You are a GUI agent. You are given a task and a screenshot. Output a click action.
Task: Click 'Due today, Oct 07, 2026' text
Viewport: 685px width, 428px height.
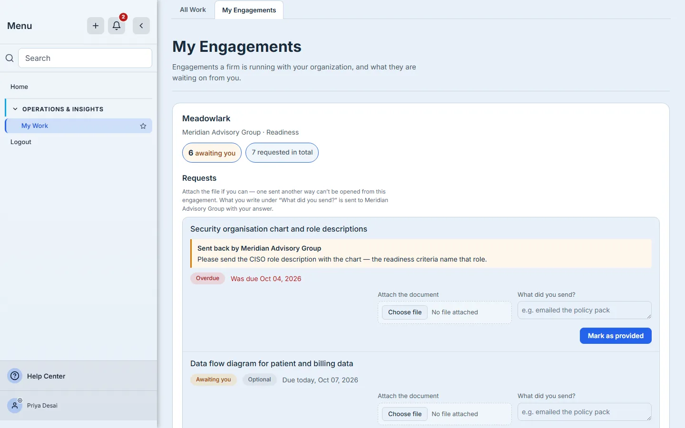click(x=320, y=380)
